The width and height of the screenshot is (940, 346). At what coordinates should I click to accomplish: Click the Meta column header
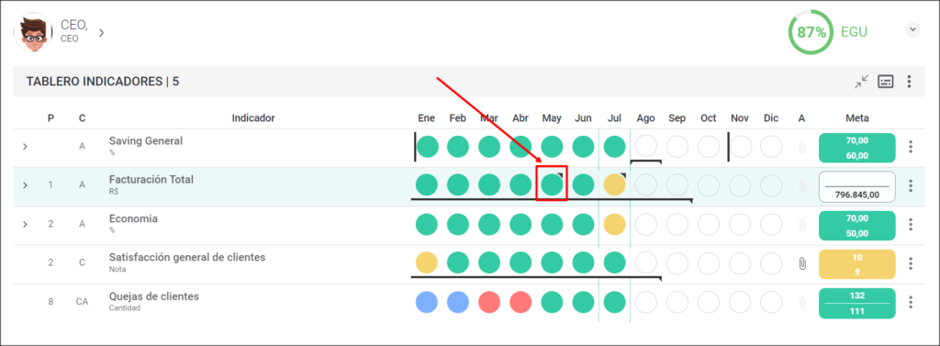pos(856,118)
